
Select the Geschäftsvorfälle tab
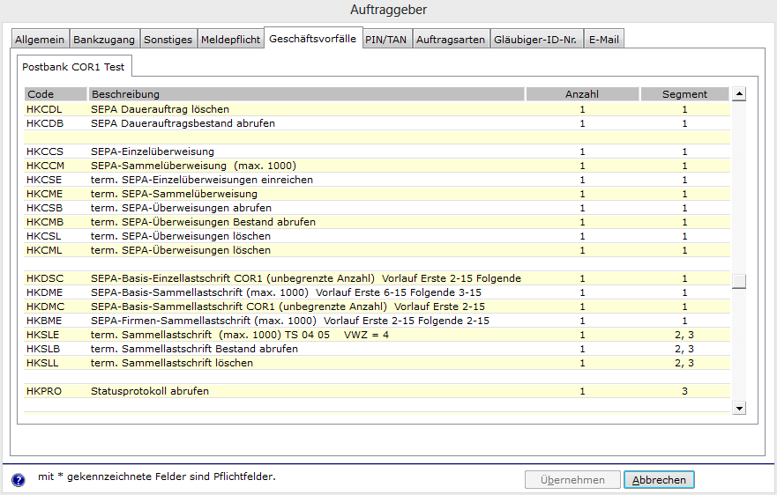313,39
